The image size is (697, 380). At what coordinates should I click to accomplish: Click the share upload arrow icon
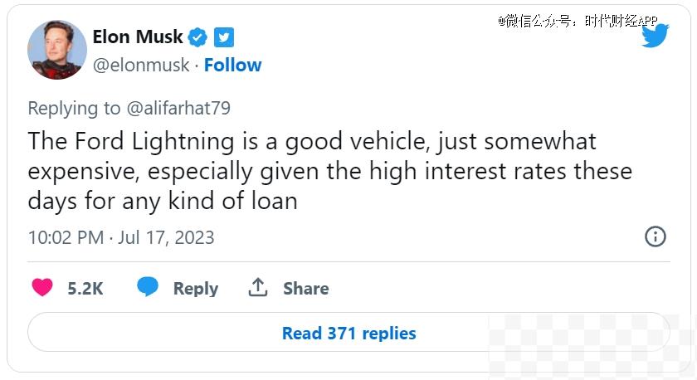pyautogui.click(x=258, y=287)
